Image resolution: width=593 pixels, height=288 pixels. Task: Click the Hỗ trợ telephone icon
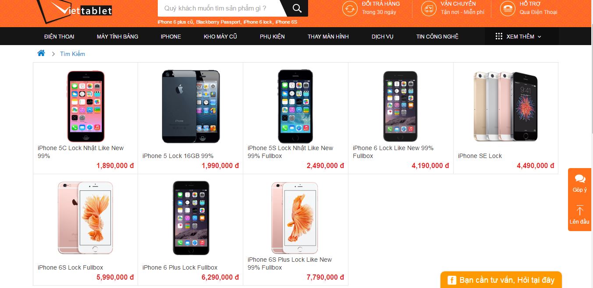[x=508, y=8]
